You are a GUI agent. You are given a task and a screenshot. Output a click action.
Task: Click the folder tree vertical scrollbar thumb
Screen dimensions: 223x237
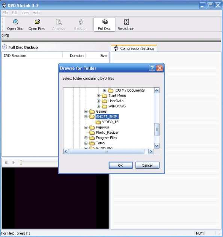(157, 130)
